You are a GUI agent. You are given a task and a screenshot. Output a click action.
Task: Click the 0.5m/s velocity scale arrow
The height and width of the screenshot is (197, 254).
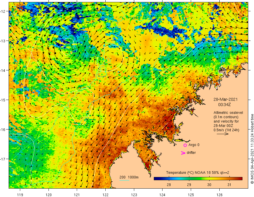(223, 134)
